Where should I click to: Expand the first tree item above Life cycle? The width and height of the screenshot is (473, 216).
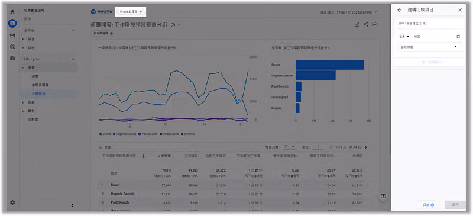(x=23, y=39)
